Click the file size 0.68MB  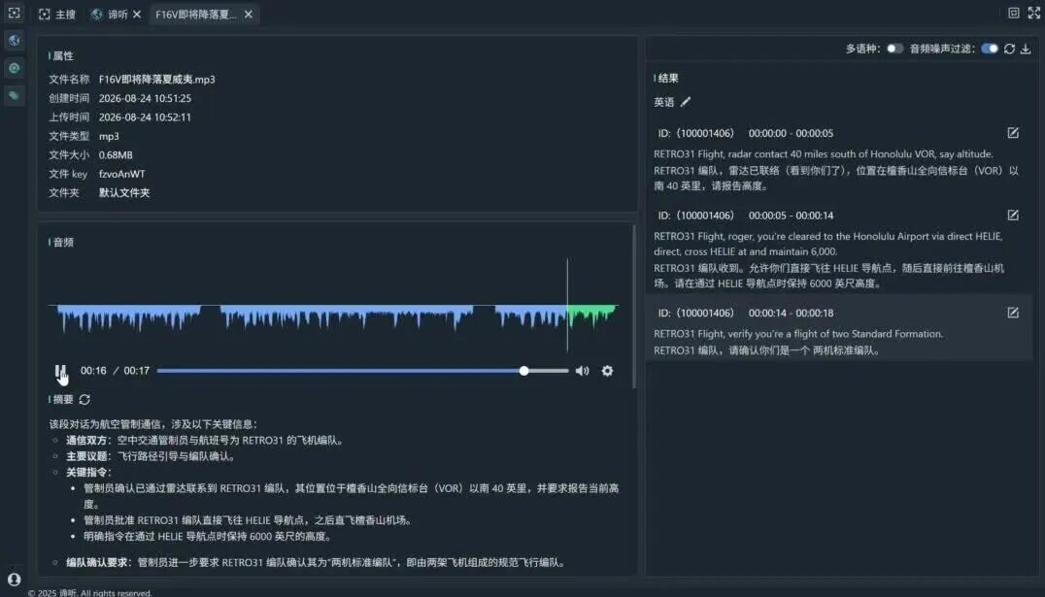116,154
